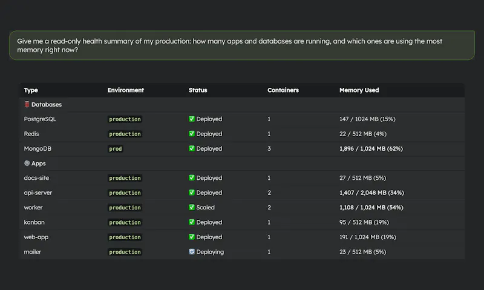Click the kanban name cell

click(34, 222)
